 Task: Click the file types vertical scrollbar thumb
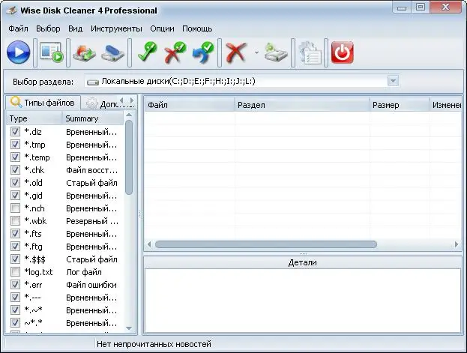click(x=129, y=157)
